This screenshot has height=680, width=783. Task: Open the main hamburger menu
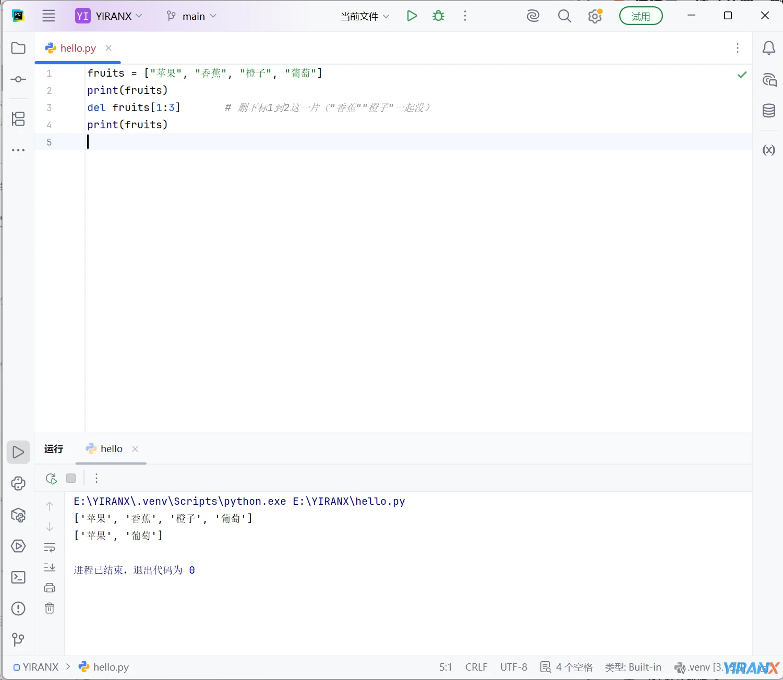click(x=49, y=16)
